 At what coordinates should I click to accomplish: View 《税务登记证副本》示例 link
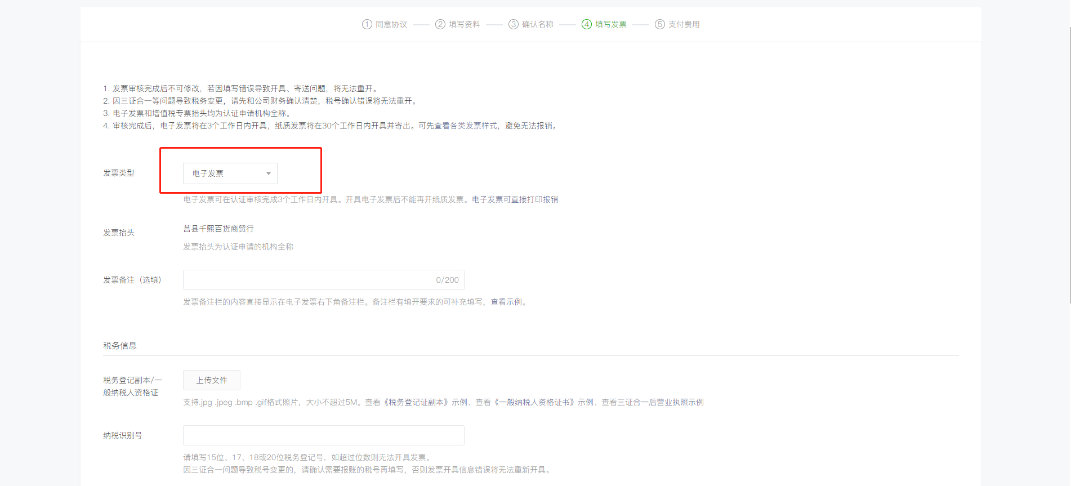(x=425, y=402)
